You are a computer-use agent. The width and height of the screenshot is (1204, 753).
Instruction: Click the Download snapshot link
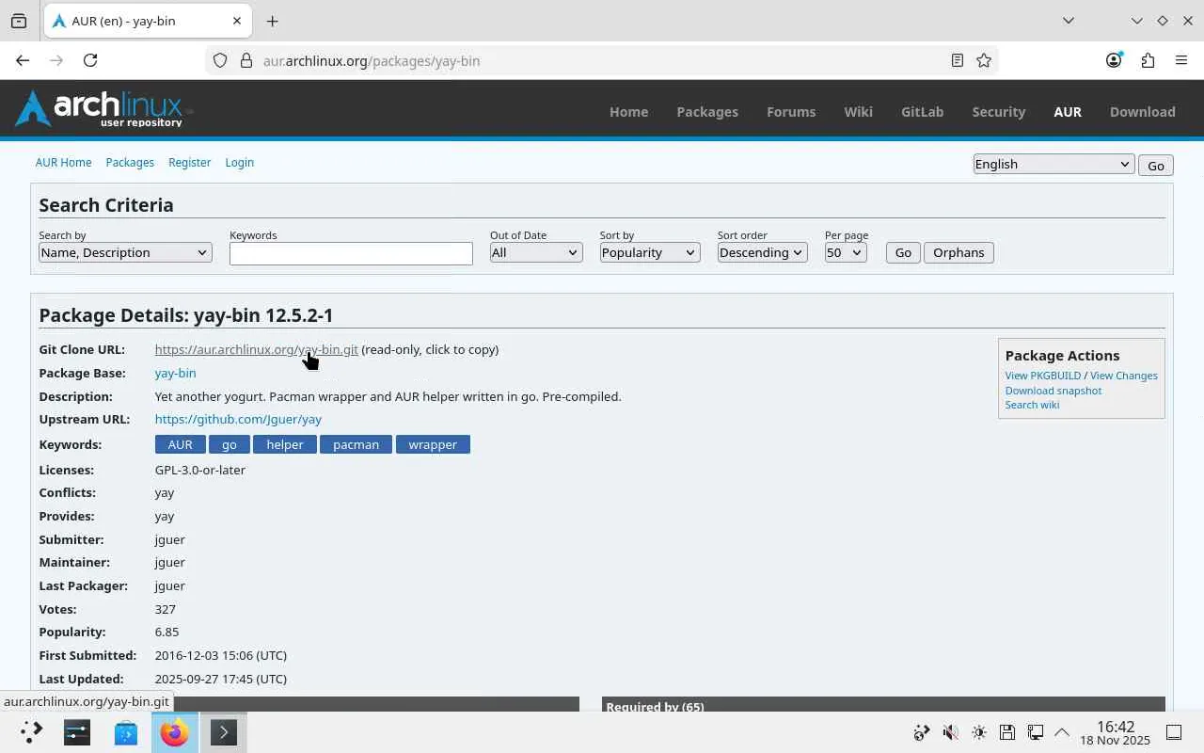[1053, 391]
